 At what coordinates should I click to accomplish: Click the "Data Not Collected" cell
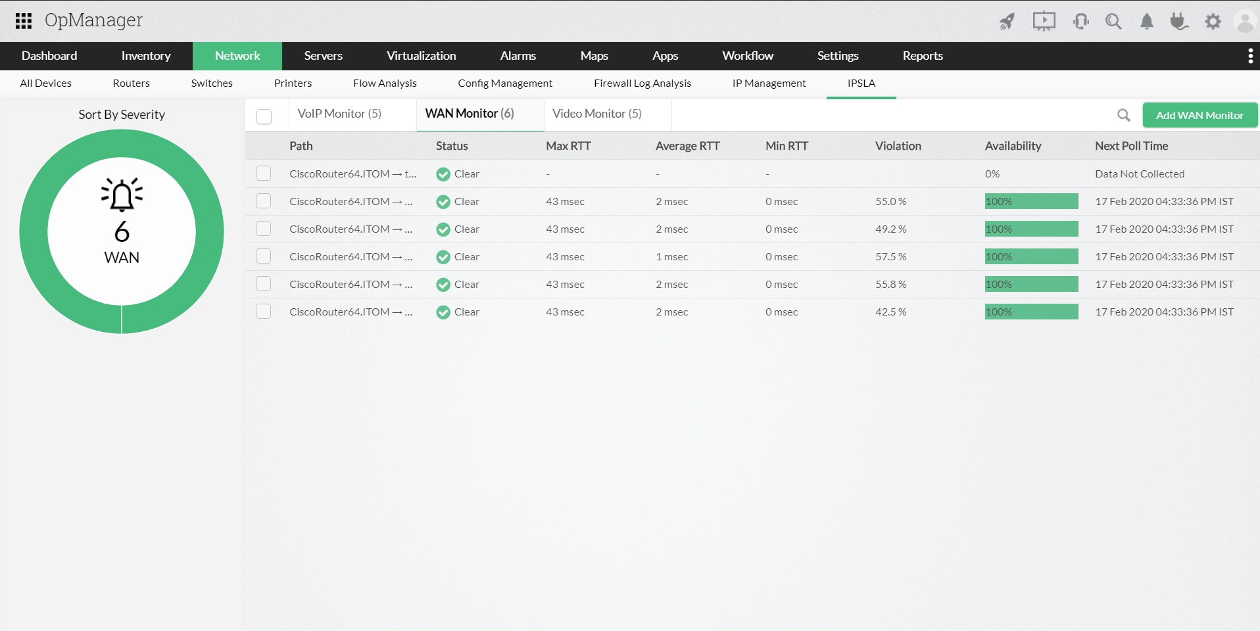pyautogui.click(x=1140, y=174)
